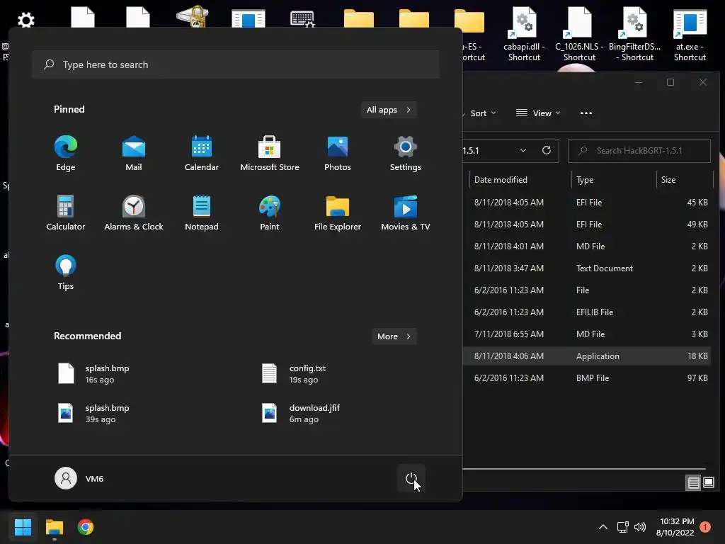Open splash.bmp modified 39s ago
The width and height of the screenshot is (725, 544).
(x=94, y=414)
